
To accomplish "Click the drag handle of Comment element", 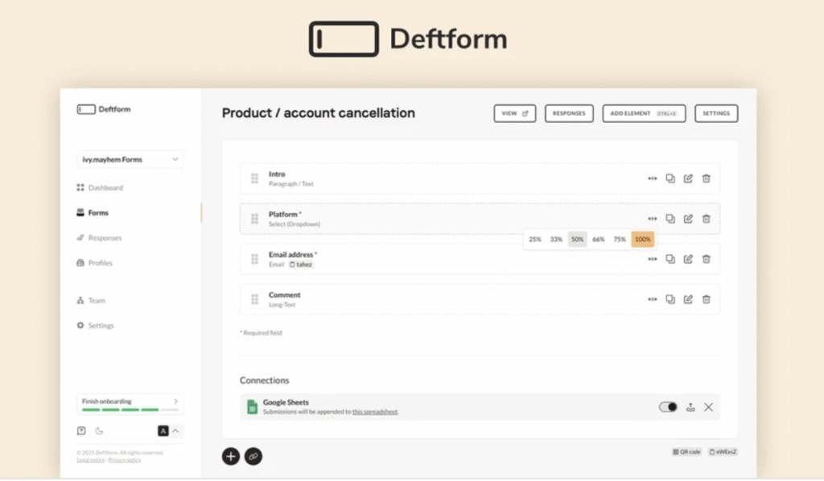I will click(x=254, y=299).
